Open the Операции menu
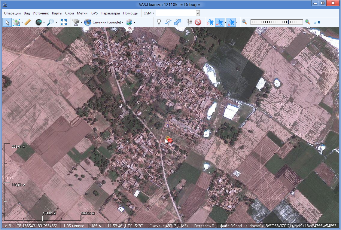Screen dimensions: 341x230 pyautogui.click(x=12, y=13)
